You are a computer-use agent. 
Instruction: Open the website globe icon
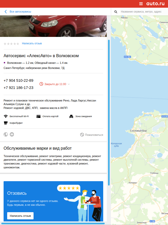(6, 134)
